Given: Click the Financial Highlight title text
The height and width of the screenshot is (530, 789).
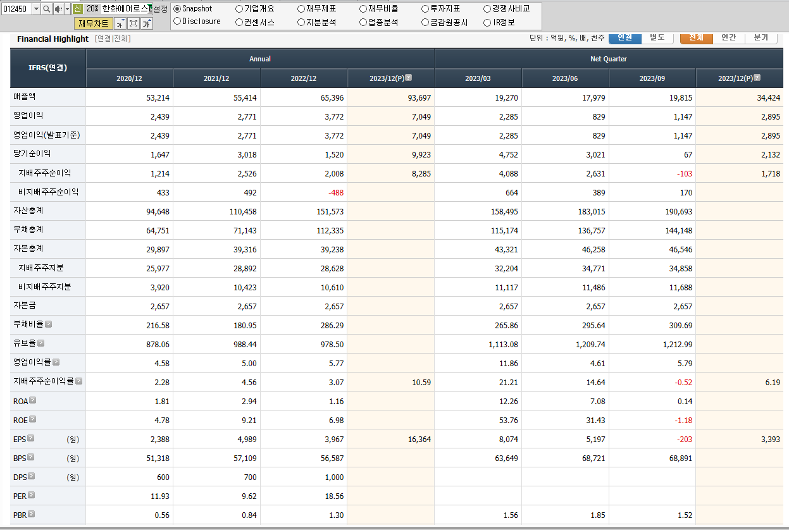Looking at the screenshot, I should pyautogui.click(x=53, y=39).
